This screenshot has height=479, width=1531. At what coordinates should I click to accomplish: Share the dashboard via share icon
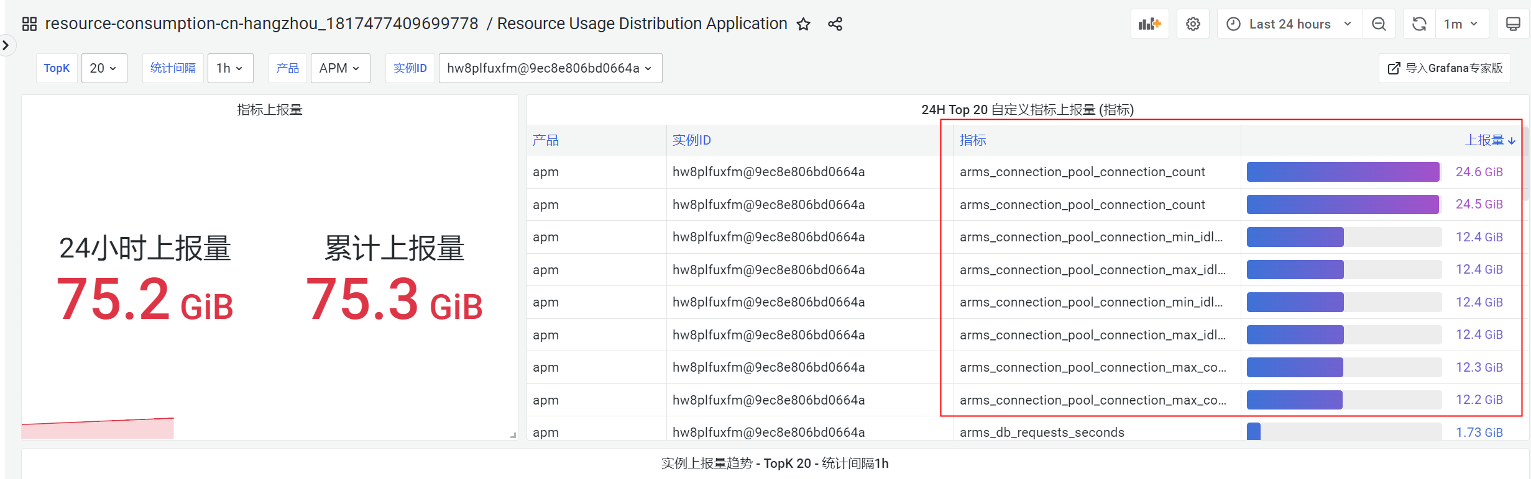click(x=835, y=24)
